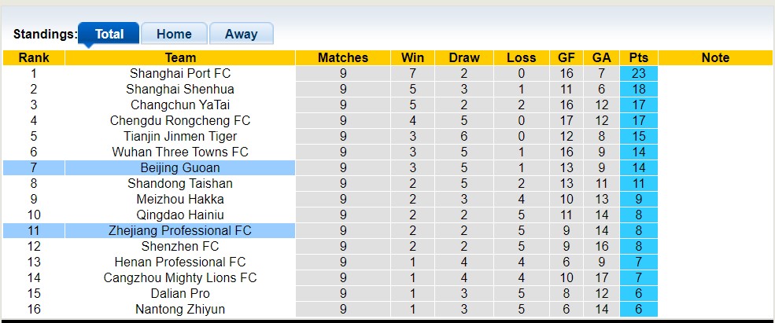Click the Shanghai Port FC team link
Screen dimensions: 775x323
[x=180, y=73]
